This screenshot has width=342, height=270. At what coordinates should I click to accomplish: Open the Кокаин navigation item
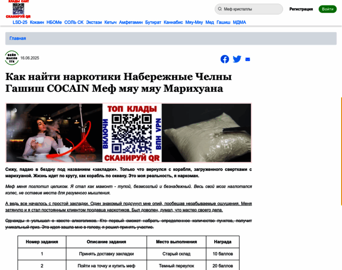pos(37,22)
